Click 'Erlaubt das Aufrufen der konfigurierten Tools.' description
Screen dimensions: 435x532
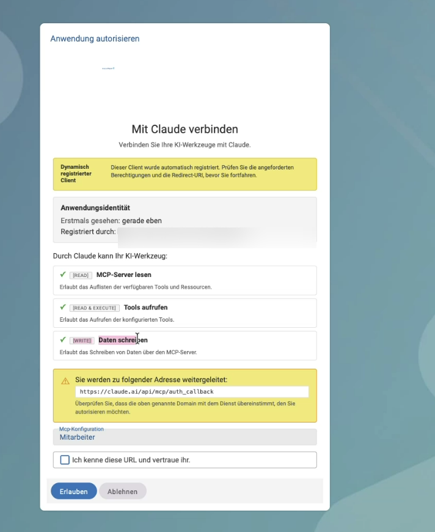(x=117, y=320)
